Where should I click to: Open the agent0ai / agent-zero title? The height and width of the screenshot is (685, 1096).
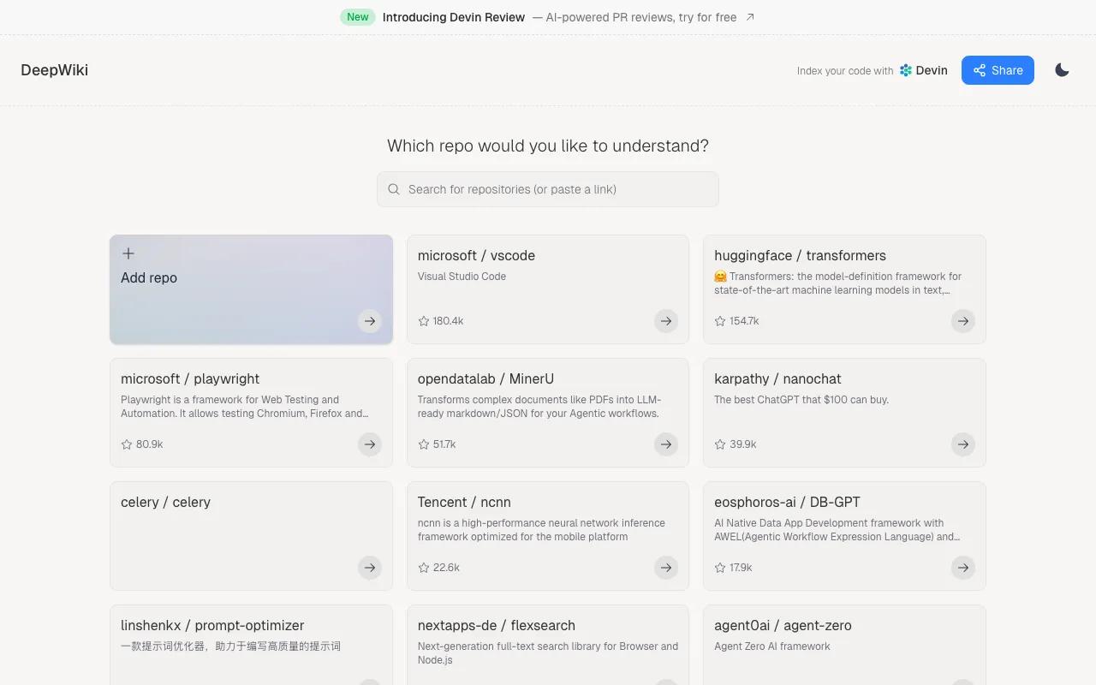click(x=783, y=625)
